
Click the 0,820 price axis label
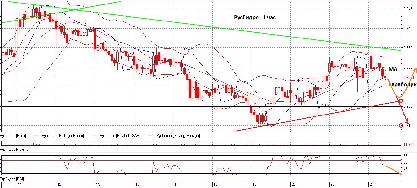[x=407, y=106]
